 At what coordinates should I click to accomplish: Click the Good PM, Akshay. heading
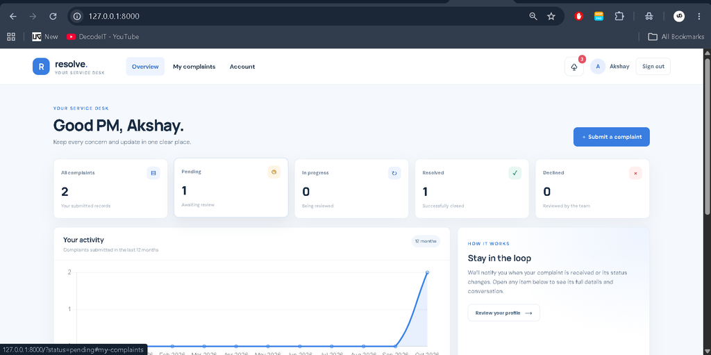point(118,125)
